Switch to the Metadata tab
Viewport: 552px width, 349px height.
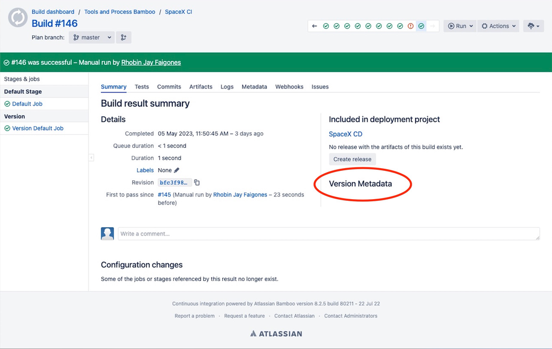click(x=254, y=87)
